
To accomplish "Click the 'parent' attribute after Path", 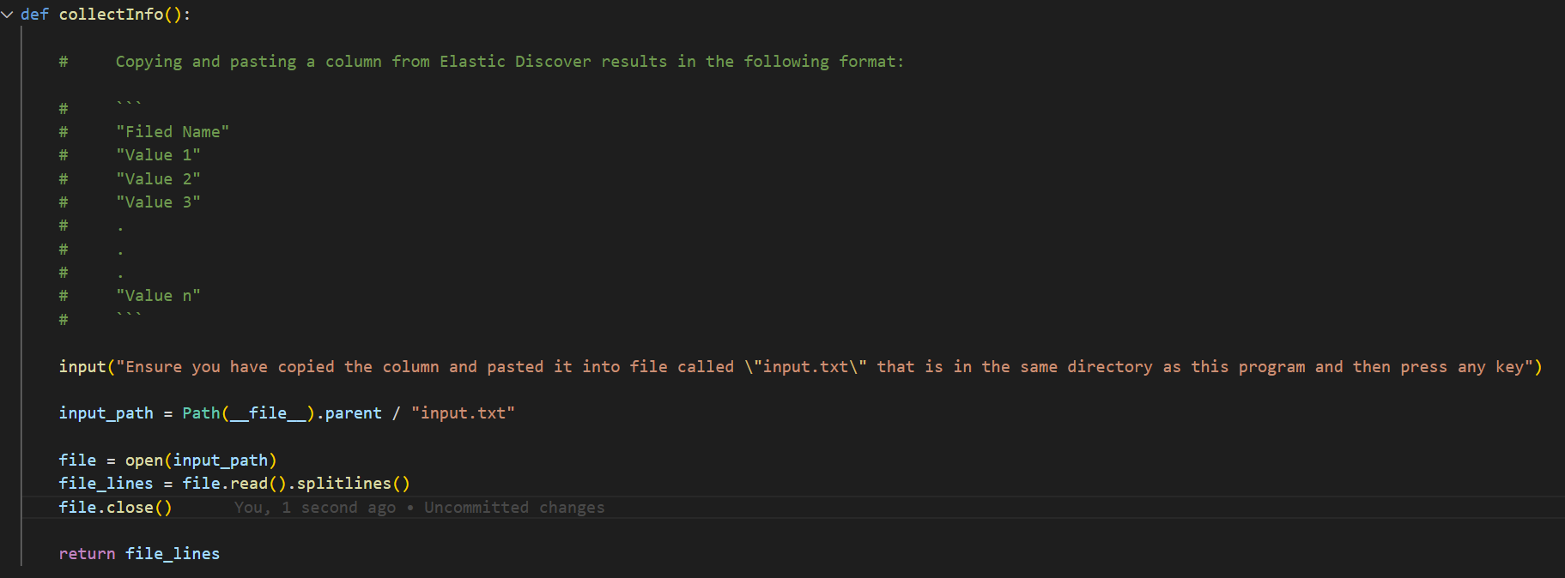I will 353,413.
